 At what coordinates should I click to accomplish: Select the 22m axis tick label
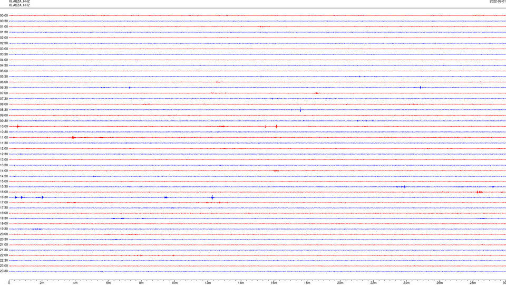tap(373, 283)
